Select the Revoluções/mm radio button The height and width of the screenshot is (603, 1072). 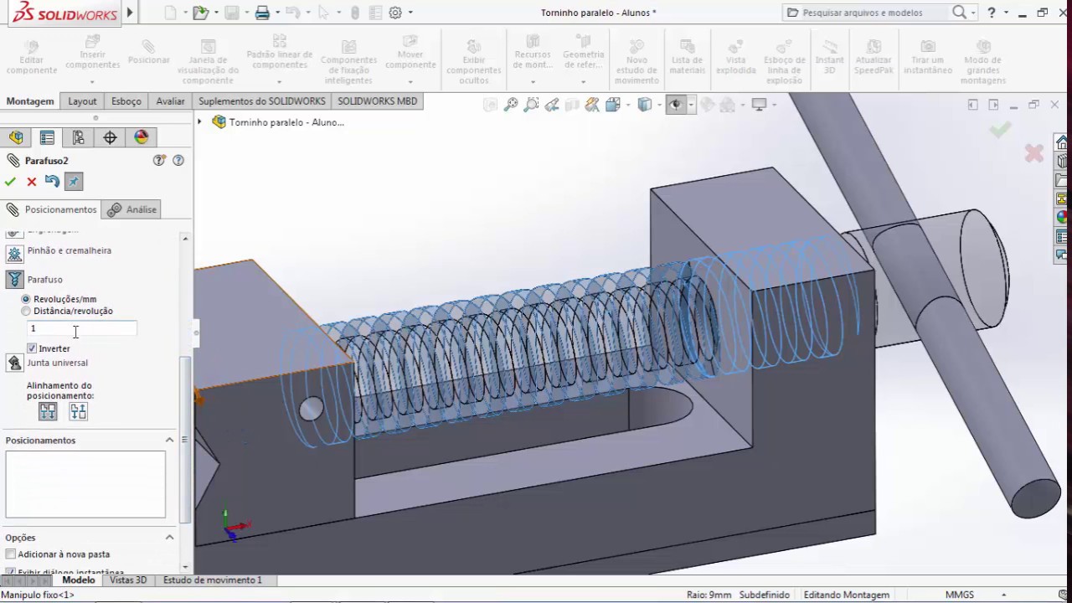click(x=26, y=299)
